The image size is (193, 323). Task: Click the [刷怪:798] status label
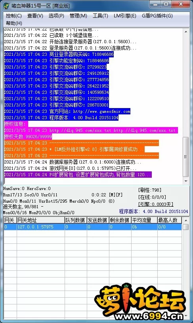150,190
